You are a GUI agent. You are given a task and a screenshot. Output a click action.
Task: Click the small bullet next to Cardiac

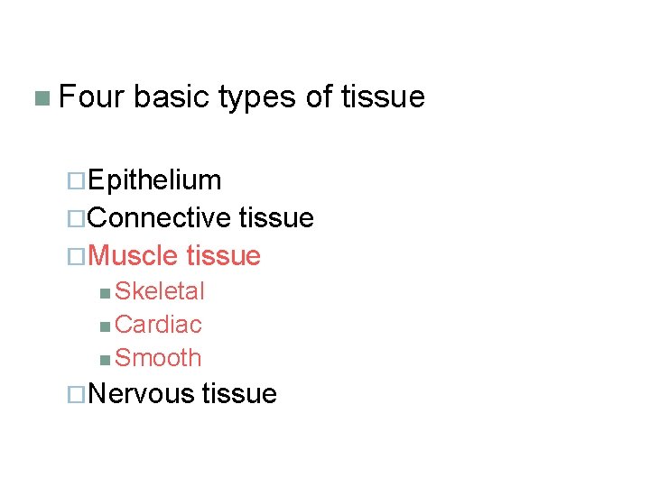click(107, 326)
